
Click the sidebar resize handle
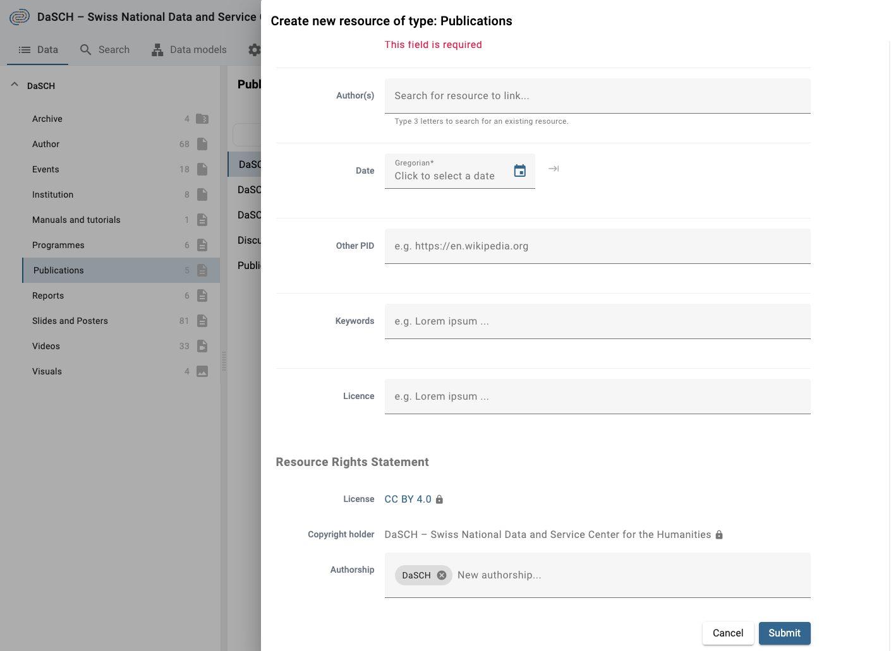[x=224, y=361]
